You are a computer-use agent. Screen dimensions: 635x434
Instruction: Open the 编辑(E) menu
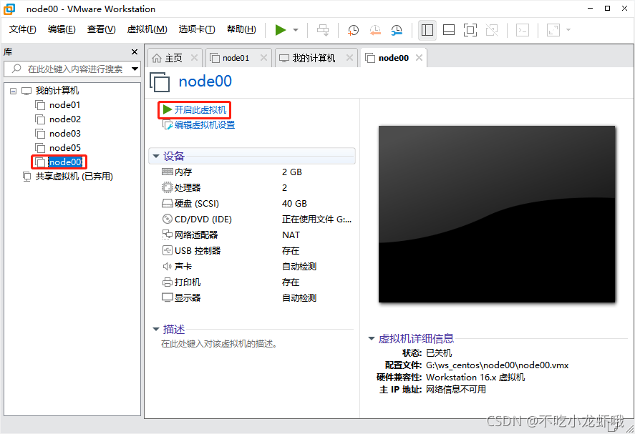click(x=62, y=29)
